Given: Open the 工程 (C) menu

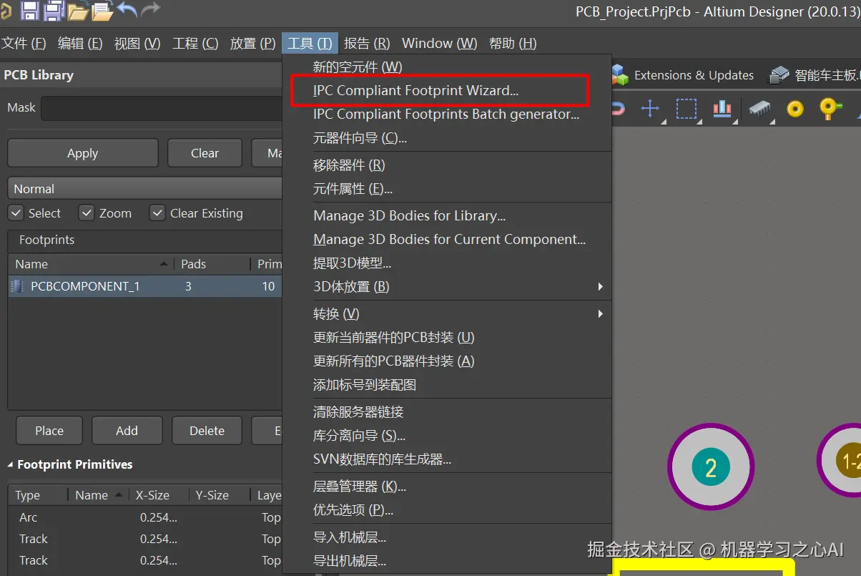Looking at the screenshot, I should (x=195, y=44).
